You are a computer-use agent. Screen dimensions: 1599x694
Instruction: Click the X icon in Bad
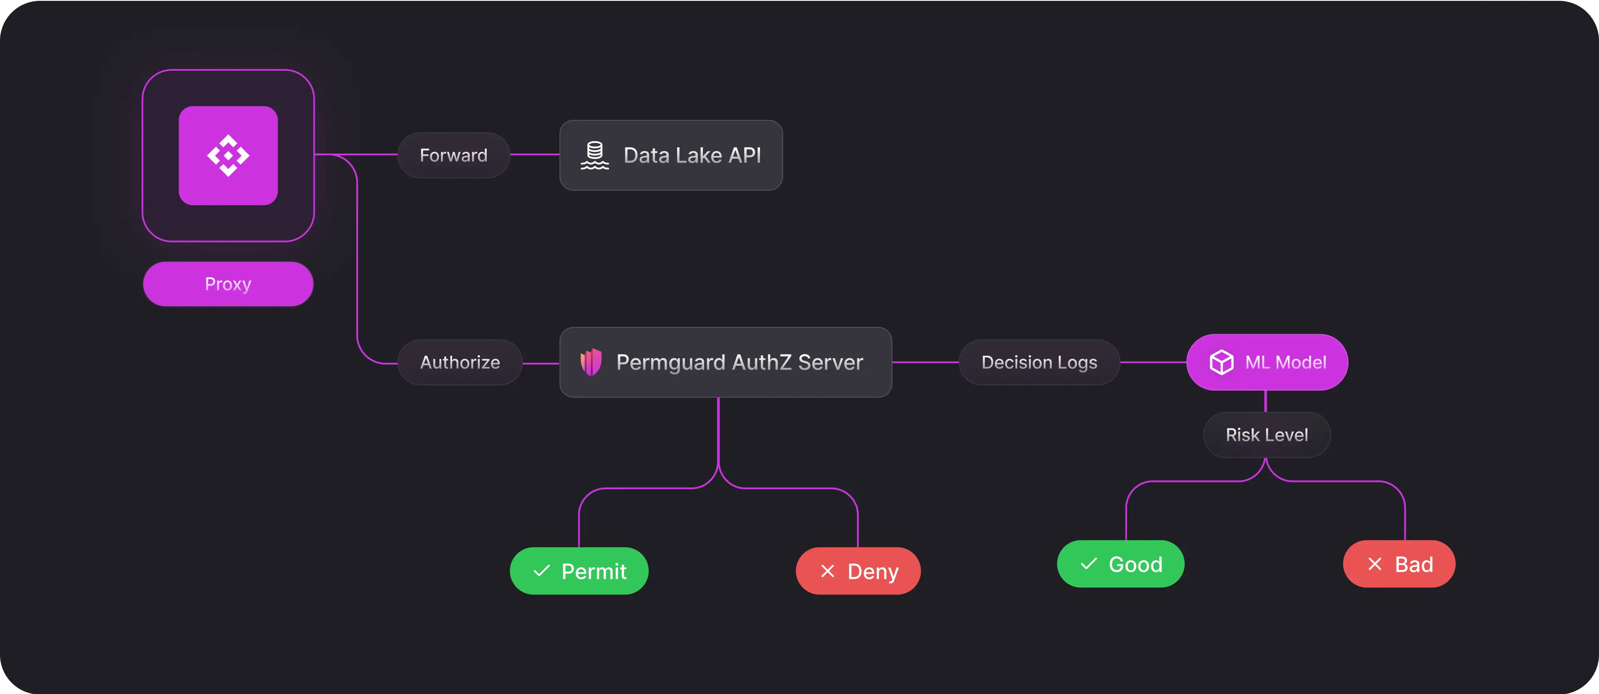point(1375,564)
